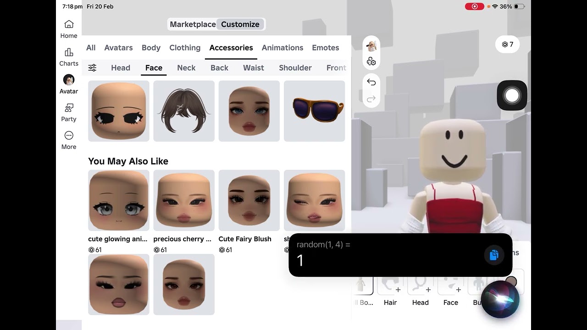
Task: Open the Shoulder subcategory
Action: [295, 68]
